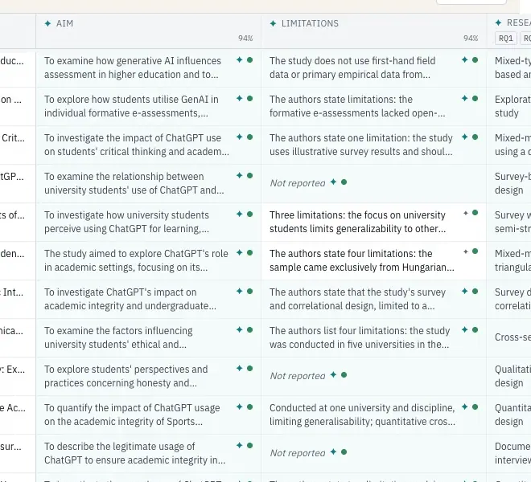
Task: Click green dot in 'impact of ChatGPT use' aim cell
Action: 250,137
